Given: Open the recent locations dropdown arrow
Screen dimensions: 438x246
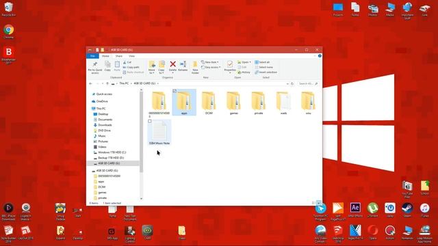Looking at the screenshot, I should (103, 83).
